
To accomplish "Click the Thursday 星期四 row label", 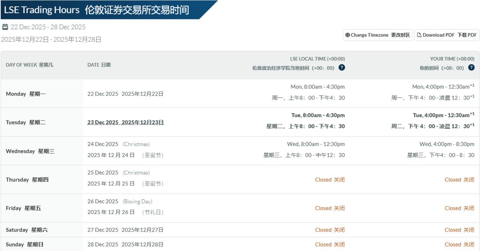I will coord(27,180).
